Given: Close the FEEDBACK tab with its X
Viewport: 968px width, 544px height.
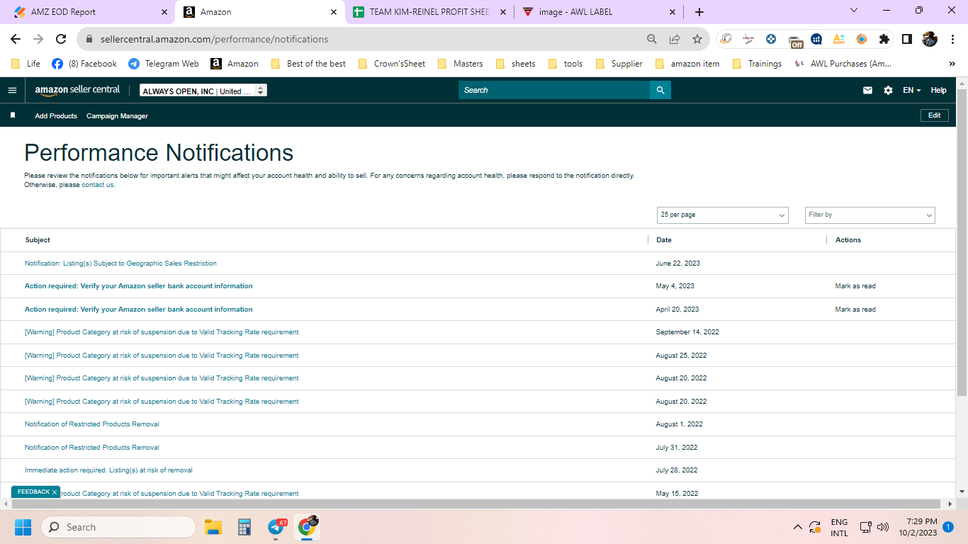Looking at the screenshot, I should point(55,492).
